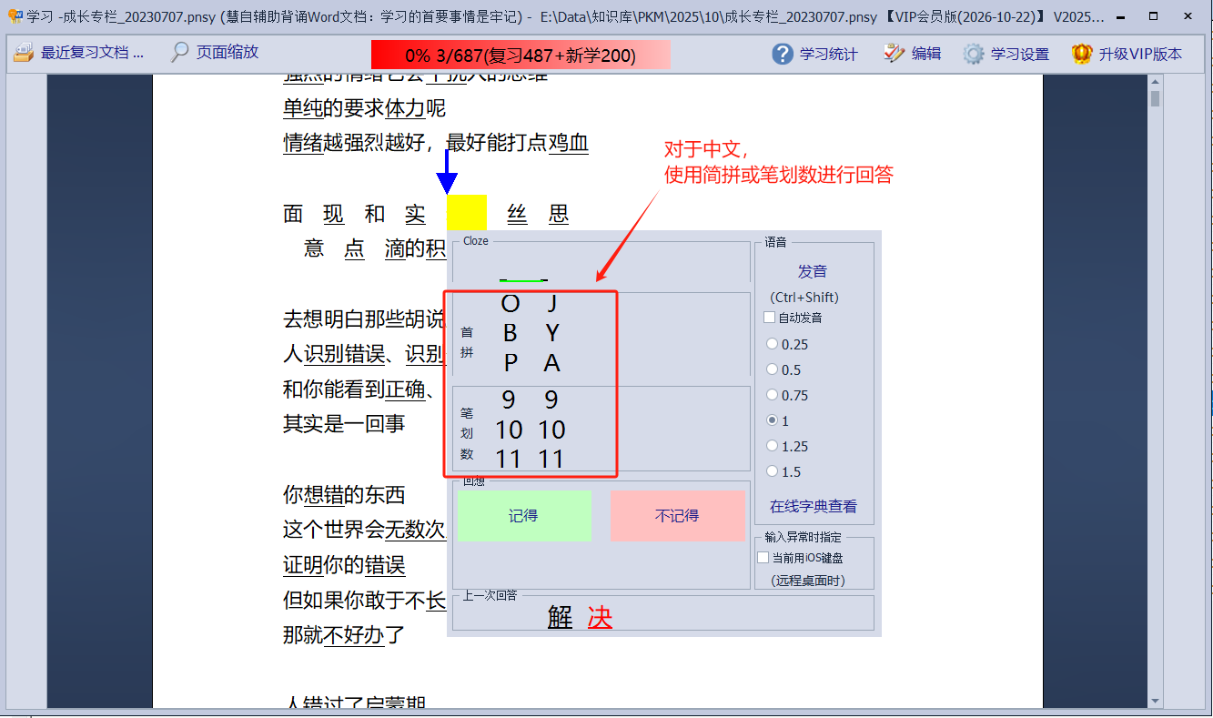Open study statistics help icon
Screen dimensions: 1213x718
coord(783,54)
